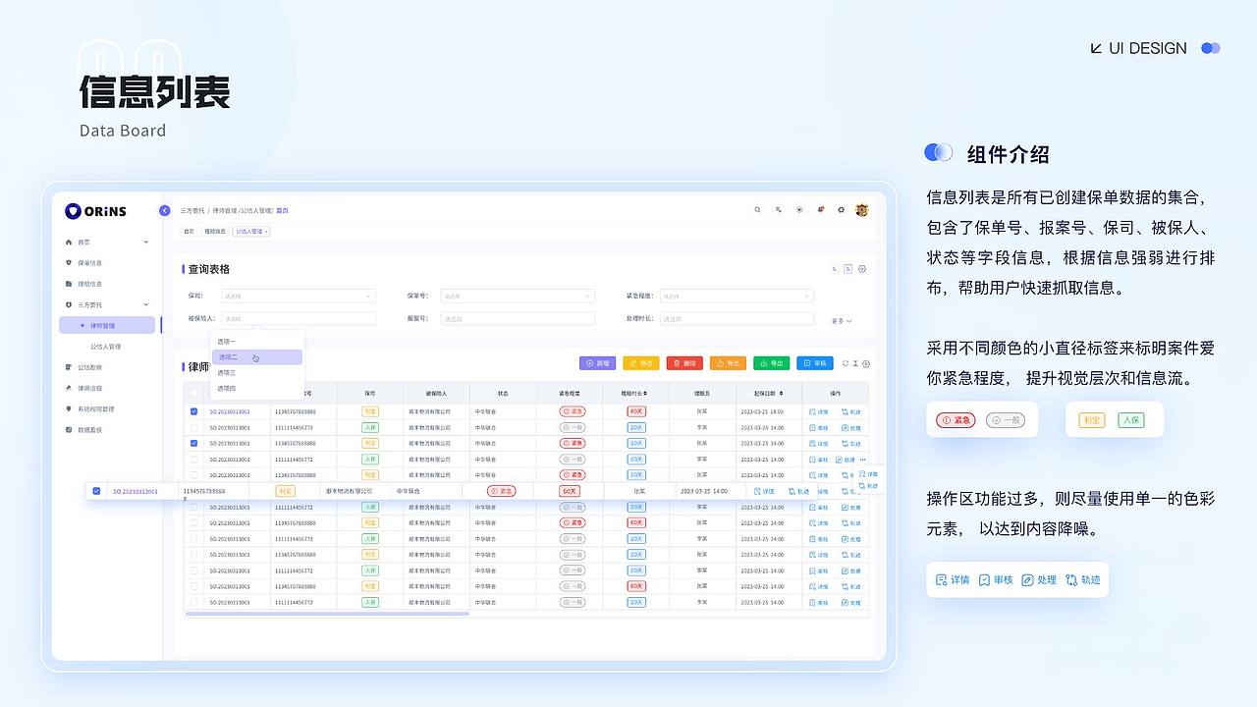Click the red 删除 button
The height and width of the screenshot is (707, 1257).
pos(684,363)
